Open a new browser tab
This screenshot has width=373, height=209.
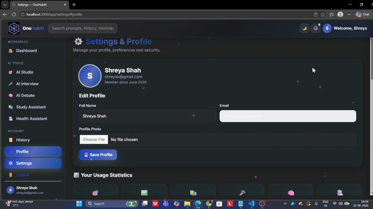click(74, 5)
